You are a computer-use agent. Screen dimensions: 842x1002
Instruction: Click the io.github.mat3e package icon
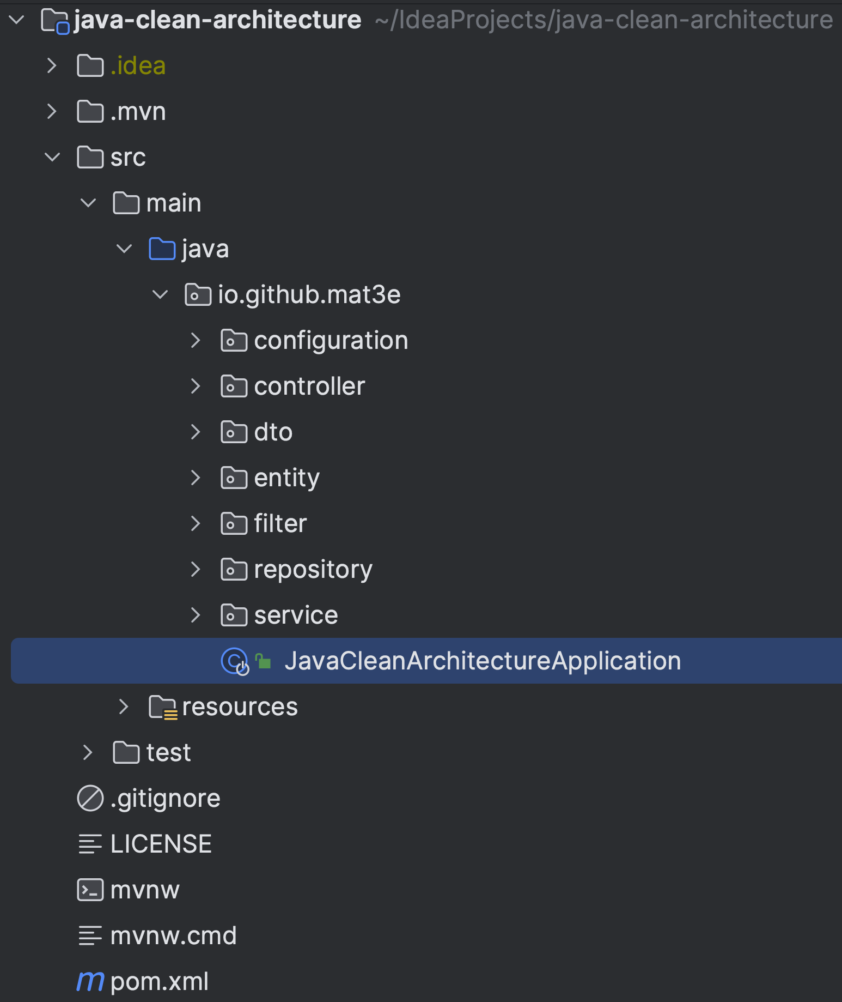point(198,295)
